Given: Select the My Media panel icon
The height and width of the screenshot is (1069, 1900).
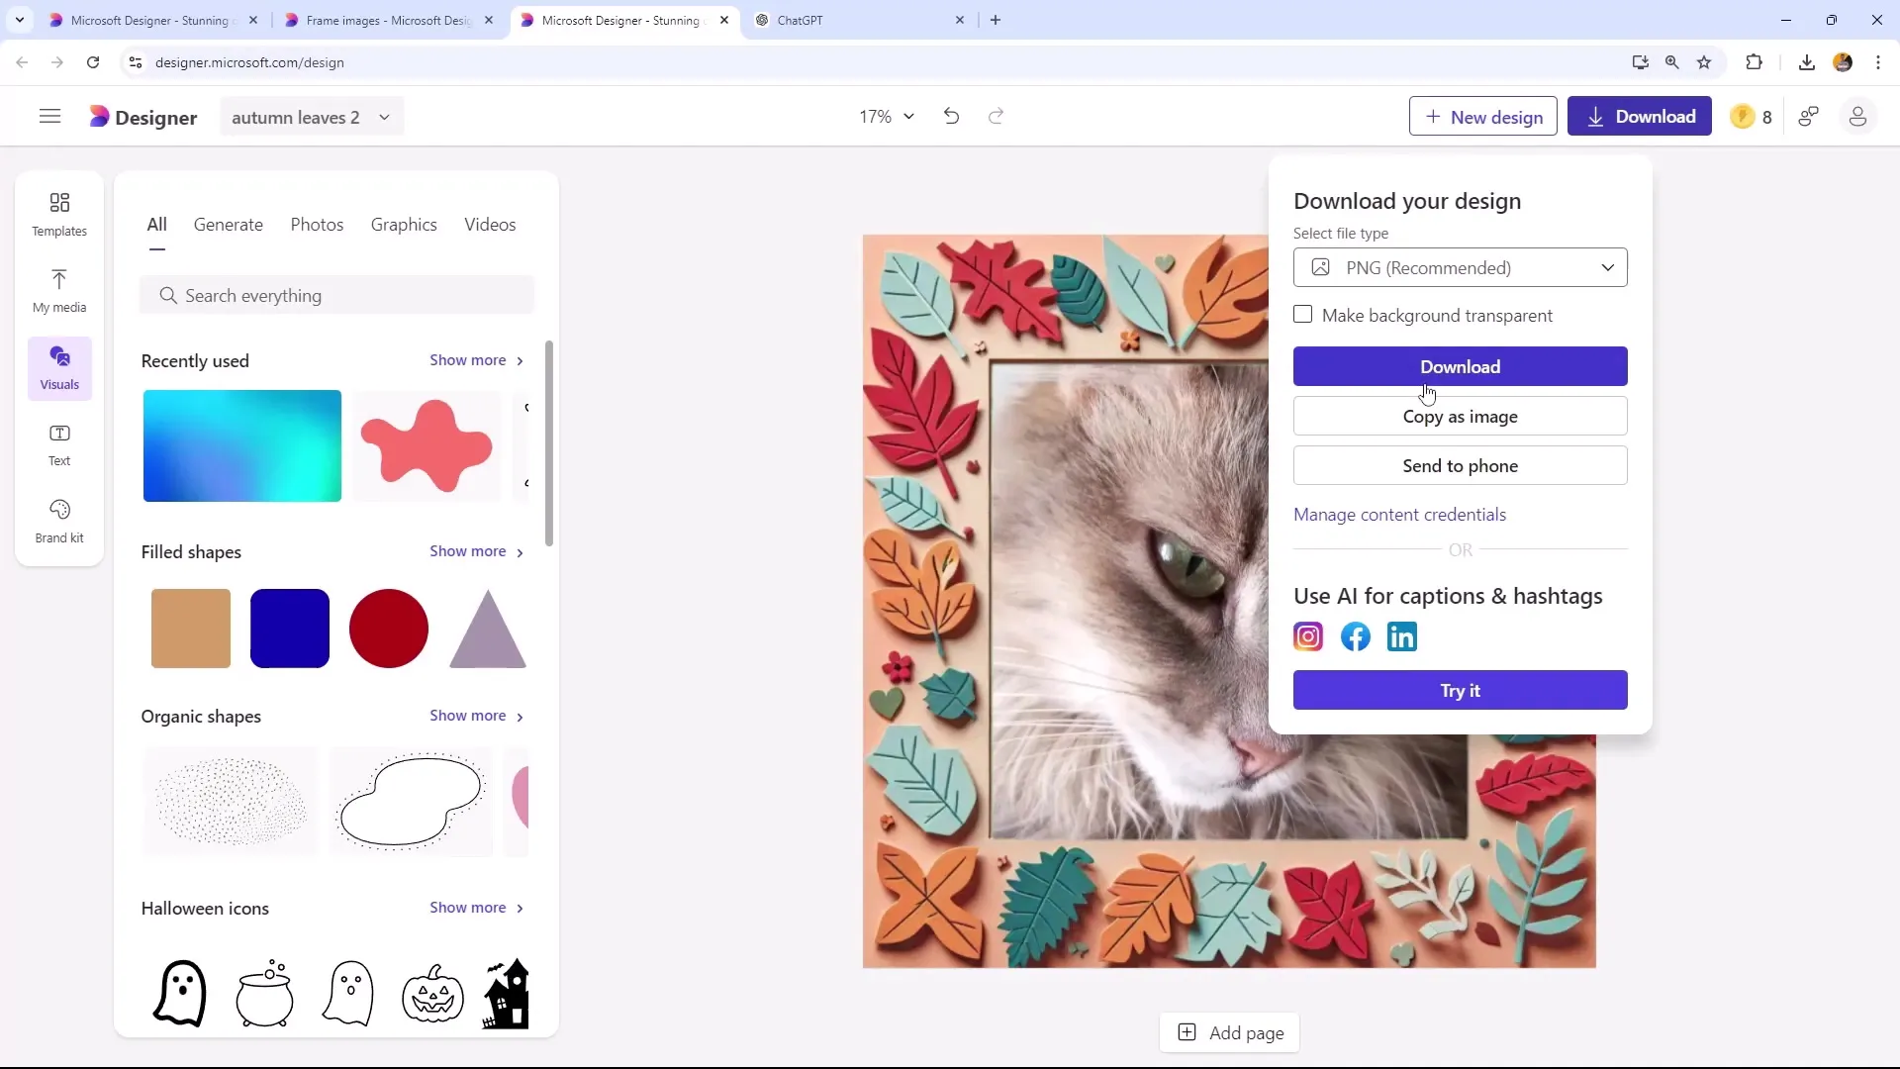Looking at the screenshot, I should coord(58,287).
